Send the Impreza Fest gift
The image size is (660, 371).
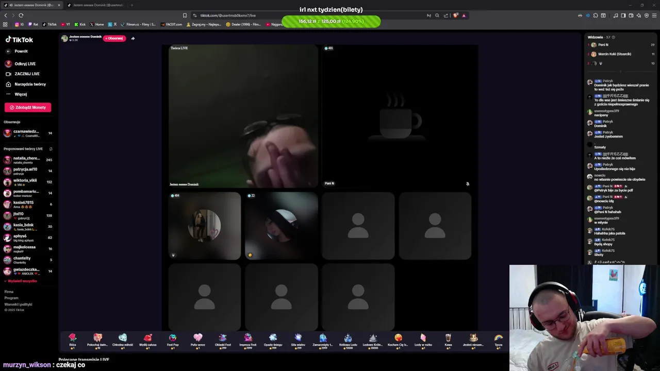pos(248,341)
